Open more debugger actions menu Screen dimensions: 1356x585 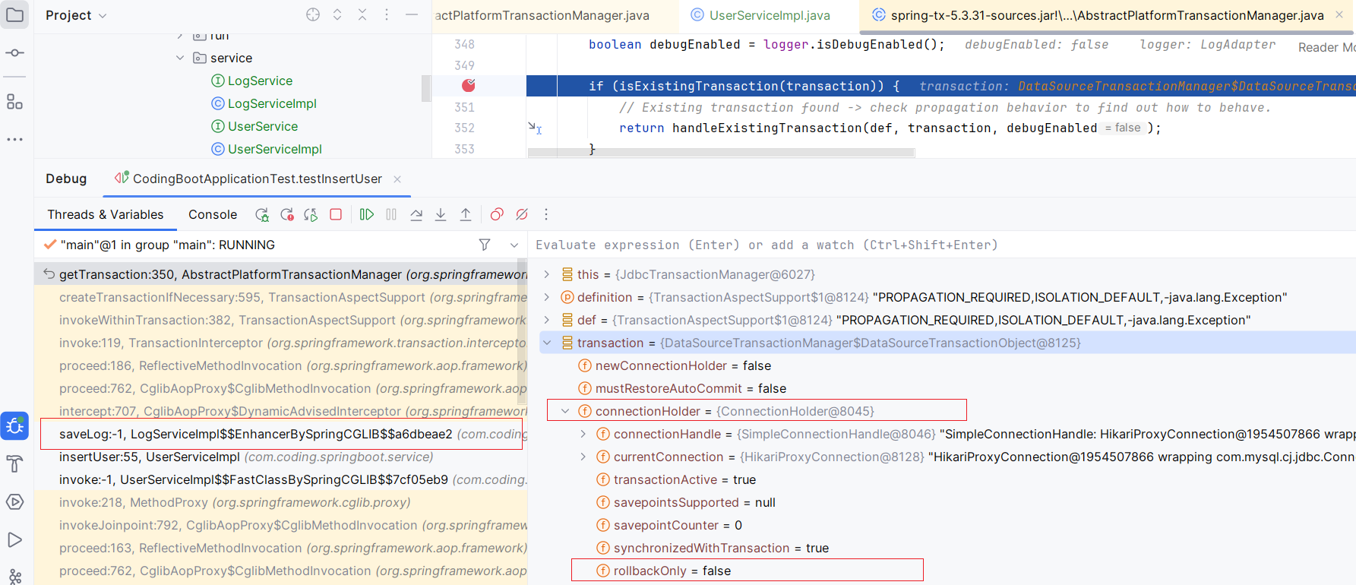tap(545, 215)
